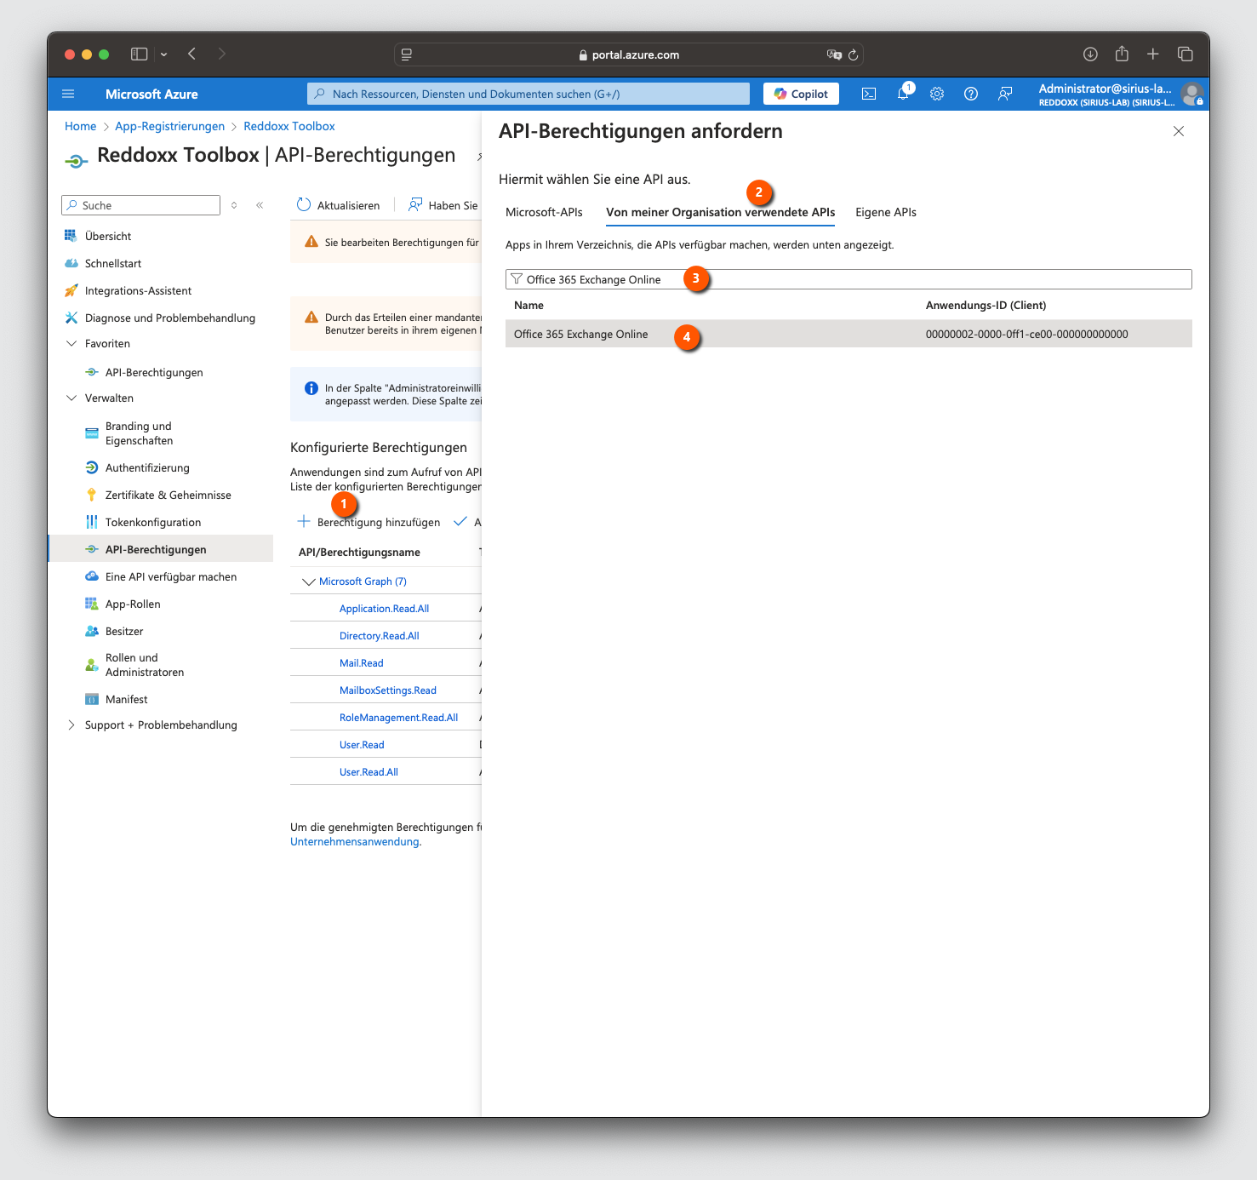
Task: Click the API filter input field
Action: pyautogui.click(x=848, y=279)
